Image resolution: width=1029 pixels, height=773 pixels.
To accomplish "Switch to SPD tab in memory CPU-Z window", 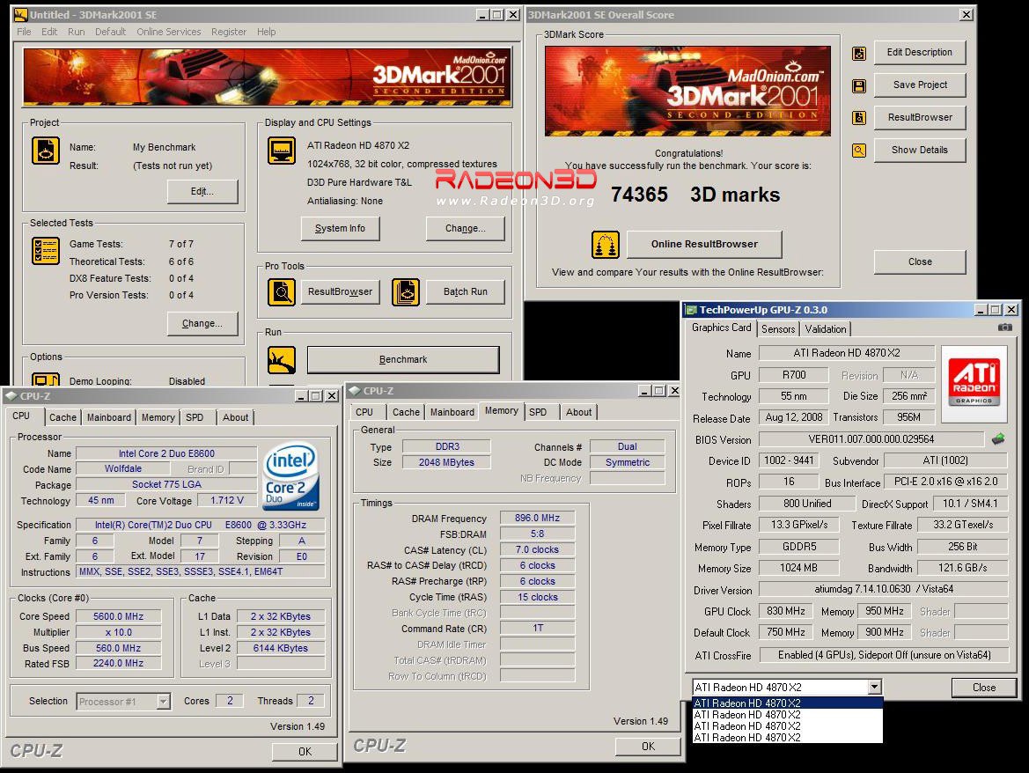I will click(538, 412).
